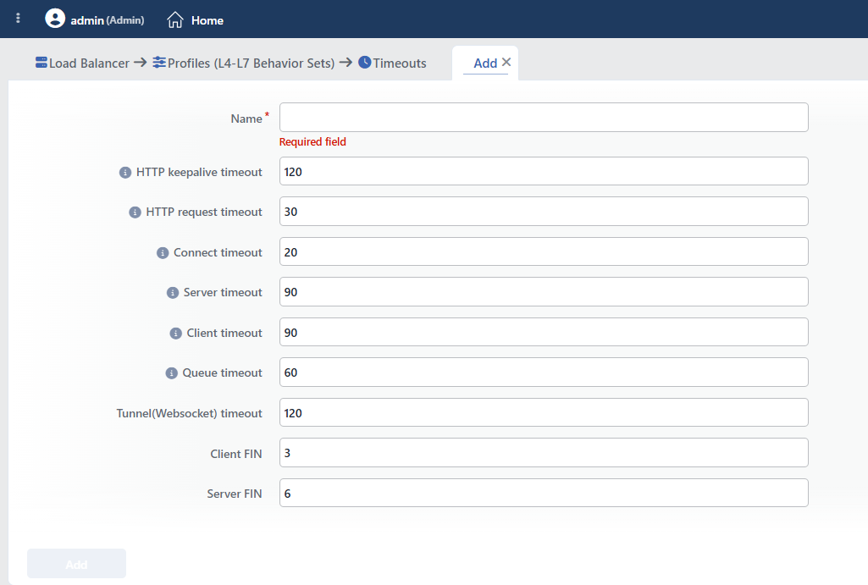Show info for Server timeout
The height and width of the screenshot is (585, 868).
tap(173, 293)
